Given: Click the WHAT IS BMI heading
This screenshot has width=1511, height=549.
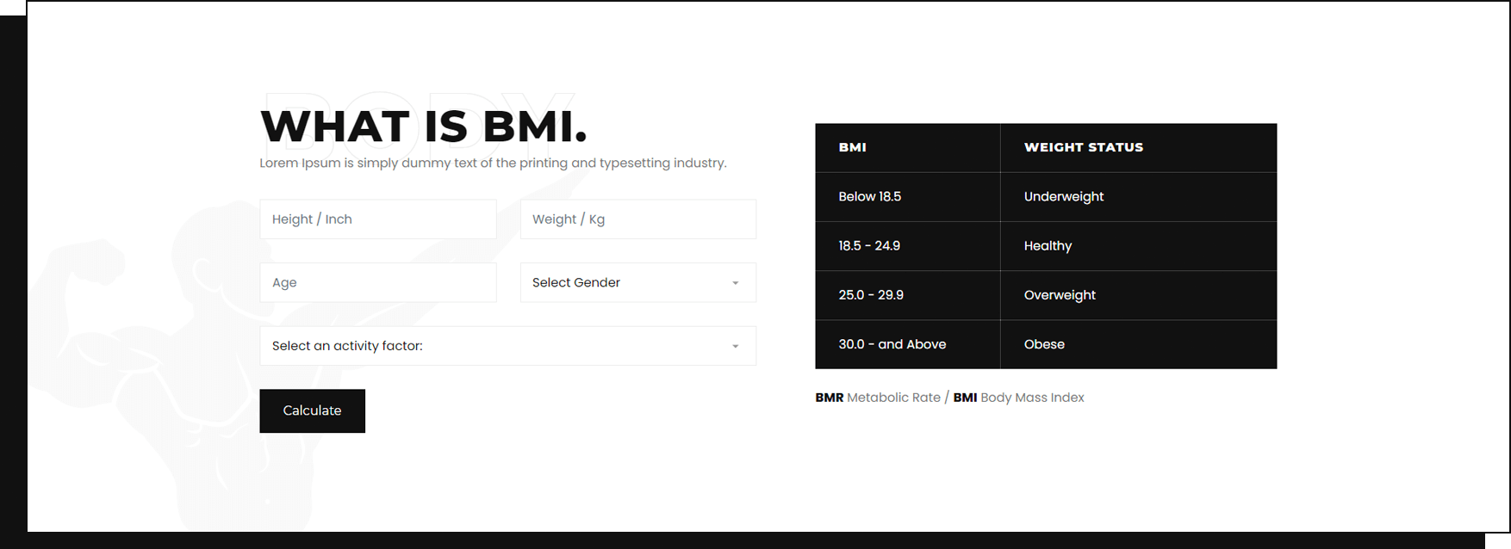Looking at the screenshot, I should coord(424,126).
